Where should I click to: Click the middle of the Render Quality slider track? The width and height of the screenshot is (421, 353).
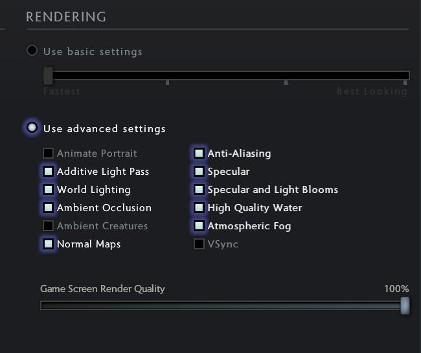(223, 306)
